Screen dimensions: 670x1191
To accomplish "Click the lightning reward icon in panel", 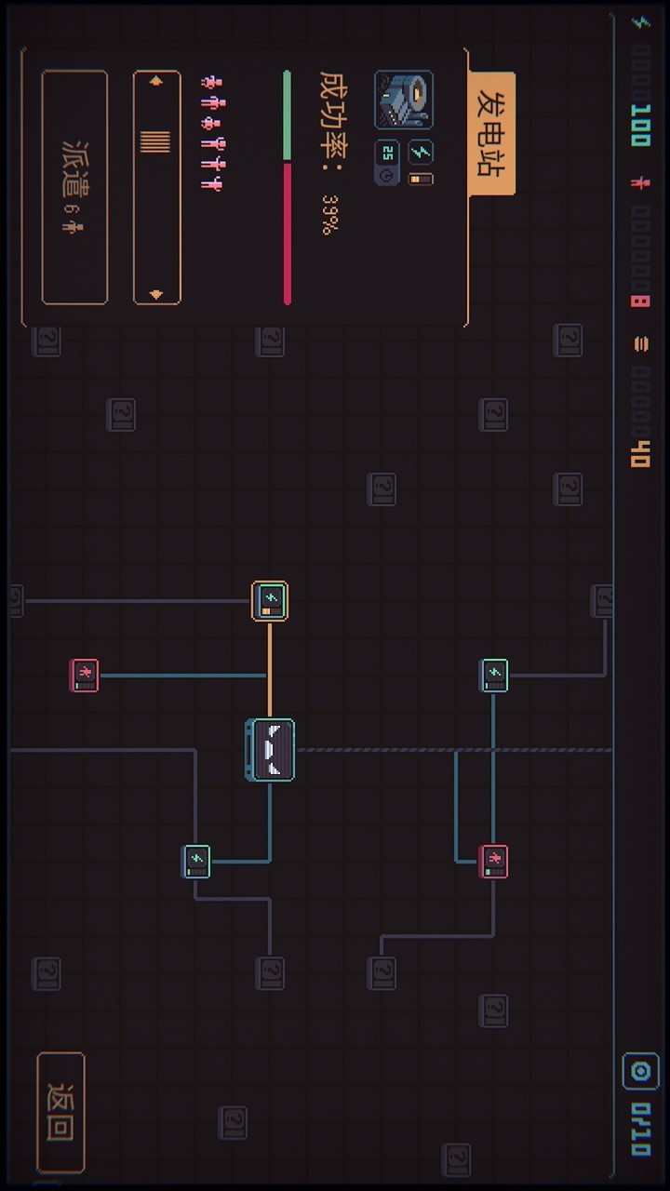I will click(421, 152).
